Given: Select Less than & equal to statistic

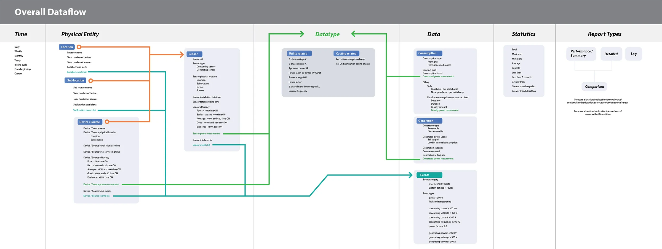Looking at the screenshot, I should pos(522,77).
